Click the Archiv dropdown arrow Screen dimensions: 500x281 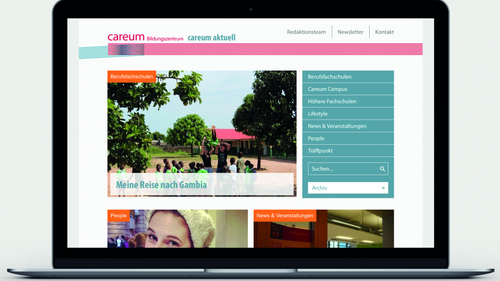[383, 188]
